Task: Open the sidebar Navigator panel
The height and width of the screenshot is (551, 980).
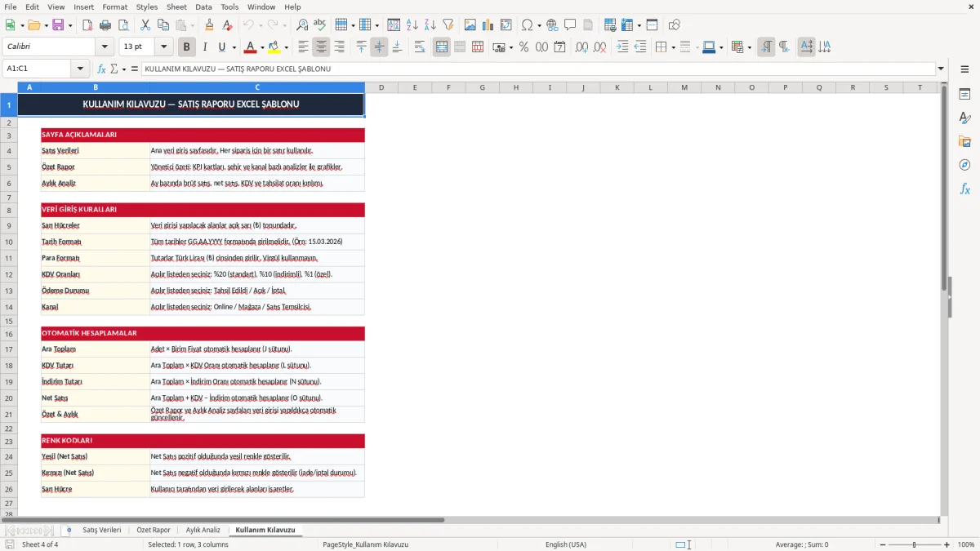Action: coord(964,165)
